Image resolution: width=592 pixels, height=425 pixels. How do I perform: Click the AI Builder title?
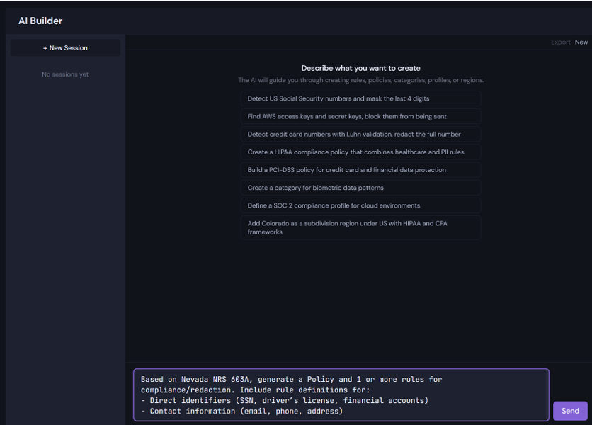pyautogui.click(x=40, y=21)
